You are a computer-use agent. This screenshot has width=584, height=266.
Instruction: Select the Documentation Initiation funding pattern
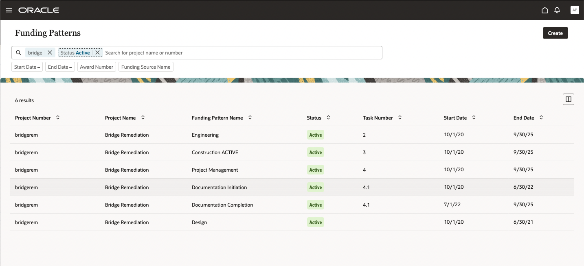click(x=219, y=187)
